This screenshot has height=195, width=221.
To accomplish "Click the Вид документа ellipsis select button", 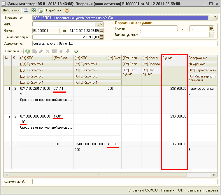I will (212, 35).
